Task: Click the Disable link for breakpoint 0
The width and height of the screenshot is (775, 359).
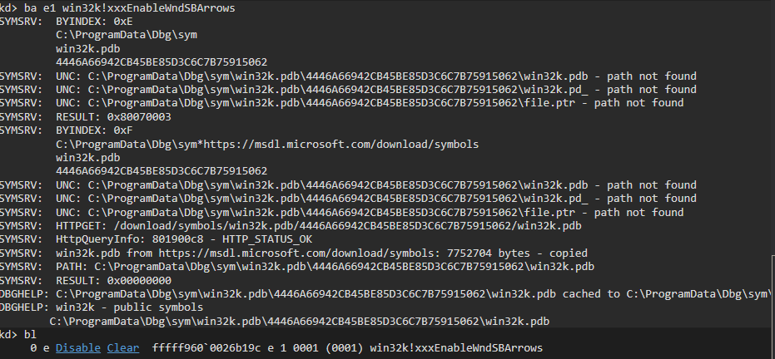Action: pos(77,348)
